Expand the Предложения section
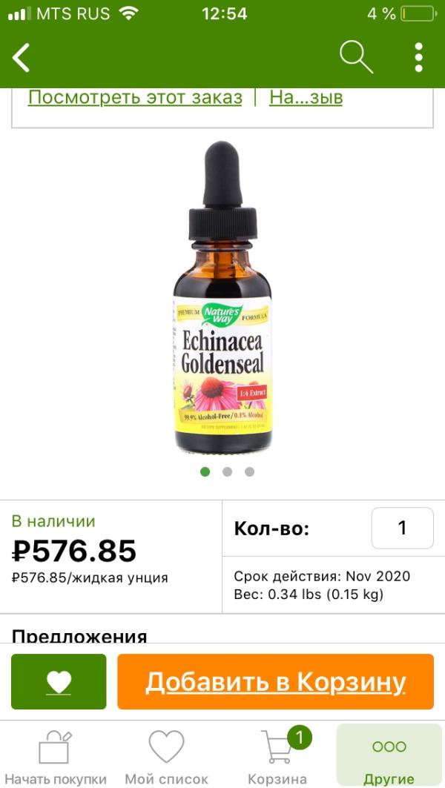The width and height of the screenshot is (445, 788). pyautogui.click(x=79, y=635)
